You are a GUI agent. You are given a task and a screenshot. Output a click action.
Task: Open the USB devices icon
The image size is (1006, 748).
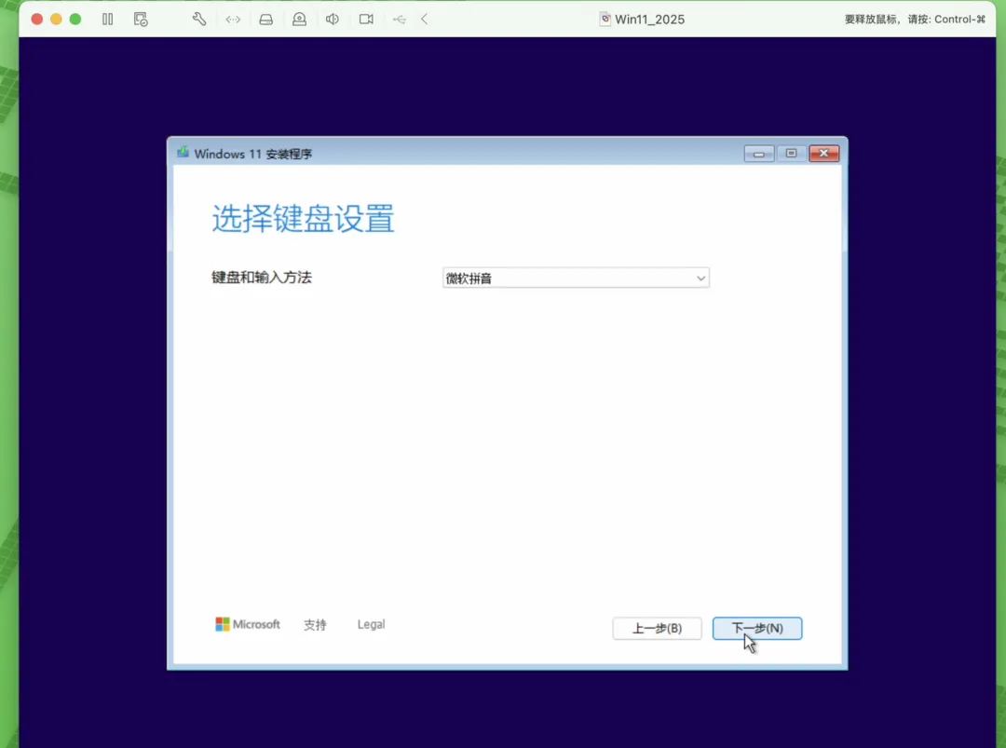399,20
